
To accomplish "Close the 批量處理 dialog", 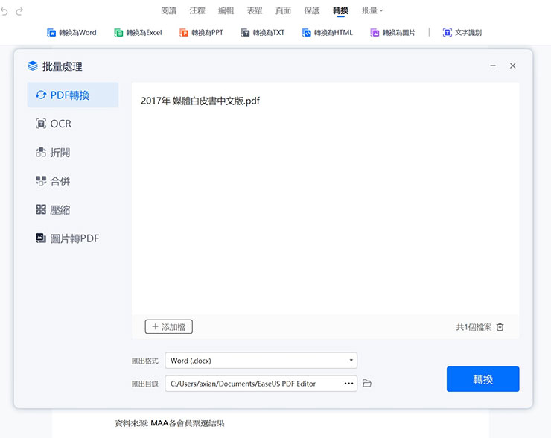I will point(513,66).
